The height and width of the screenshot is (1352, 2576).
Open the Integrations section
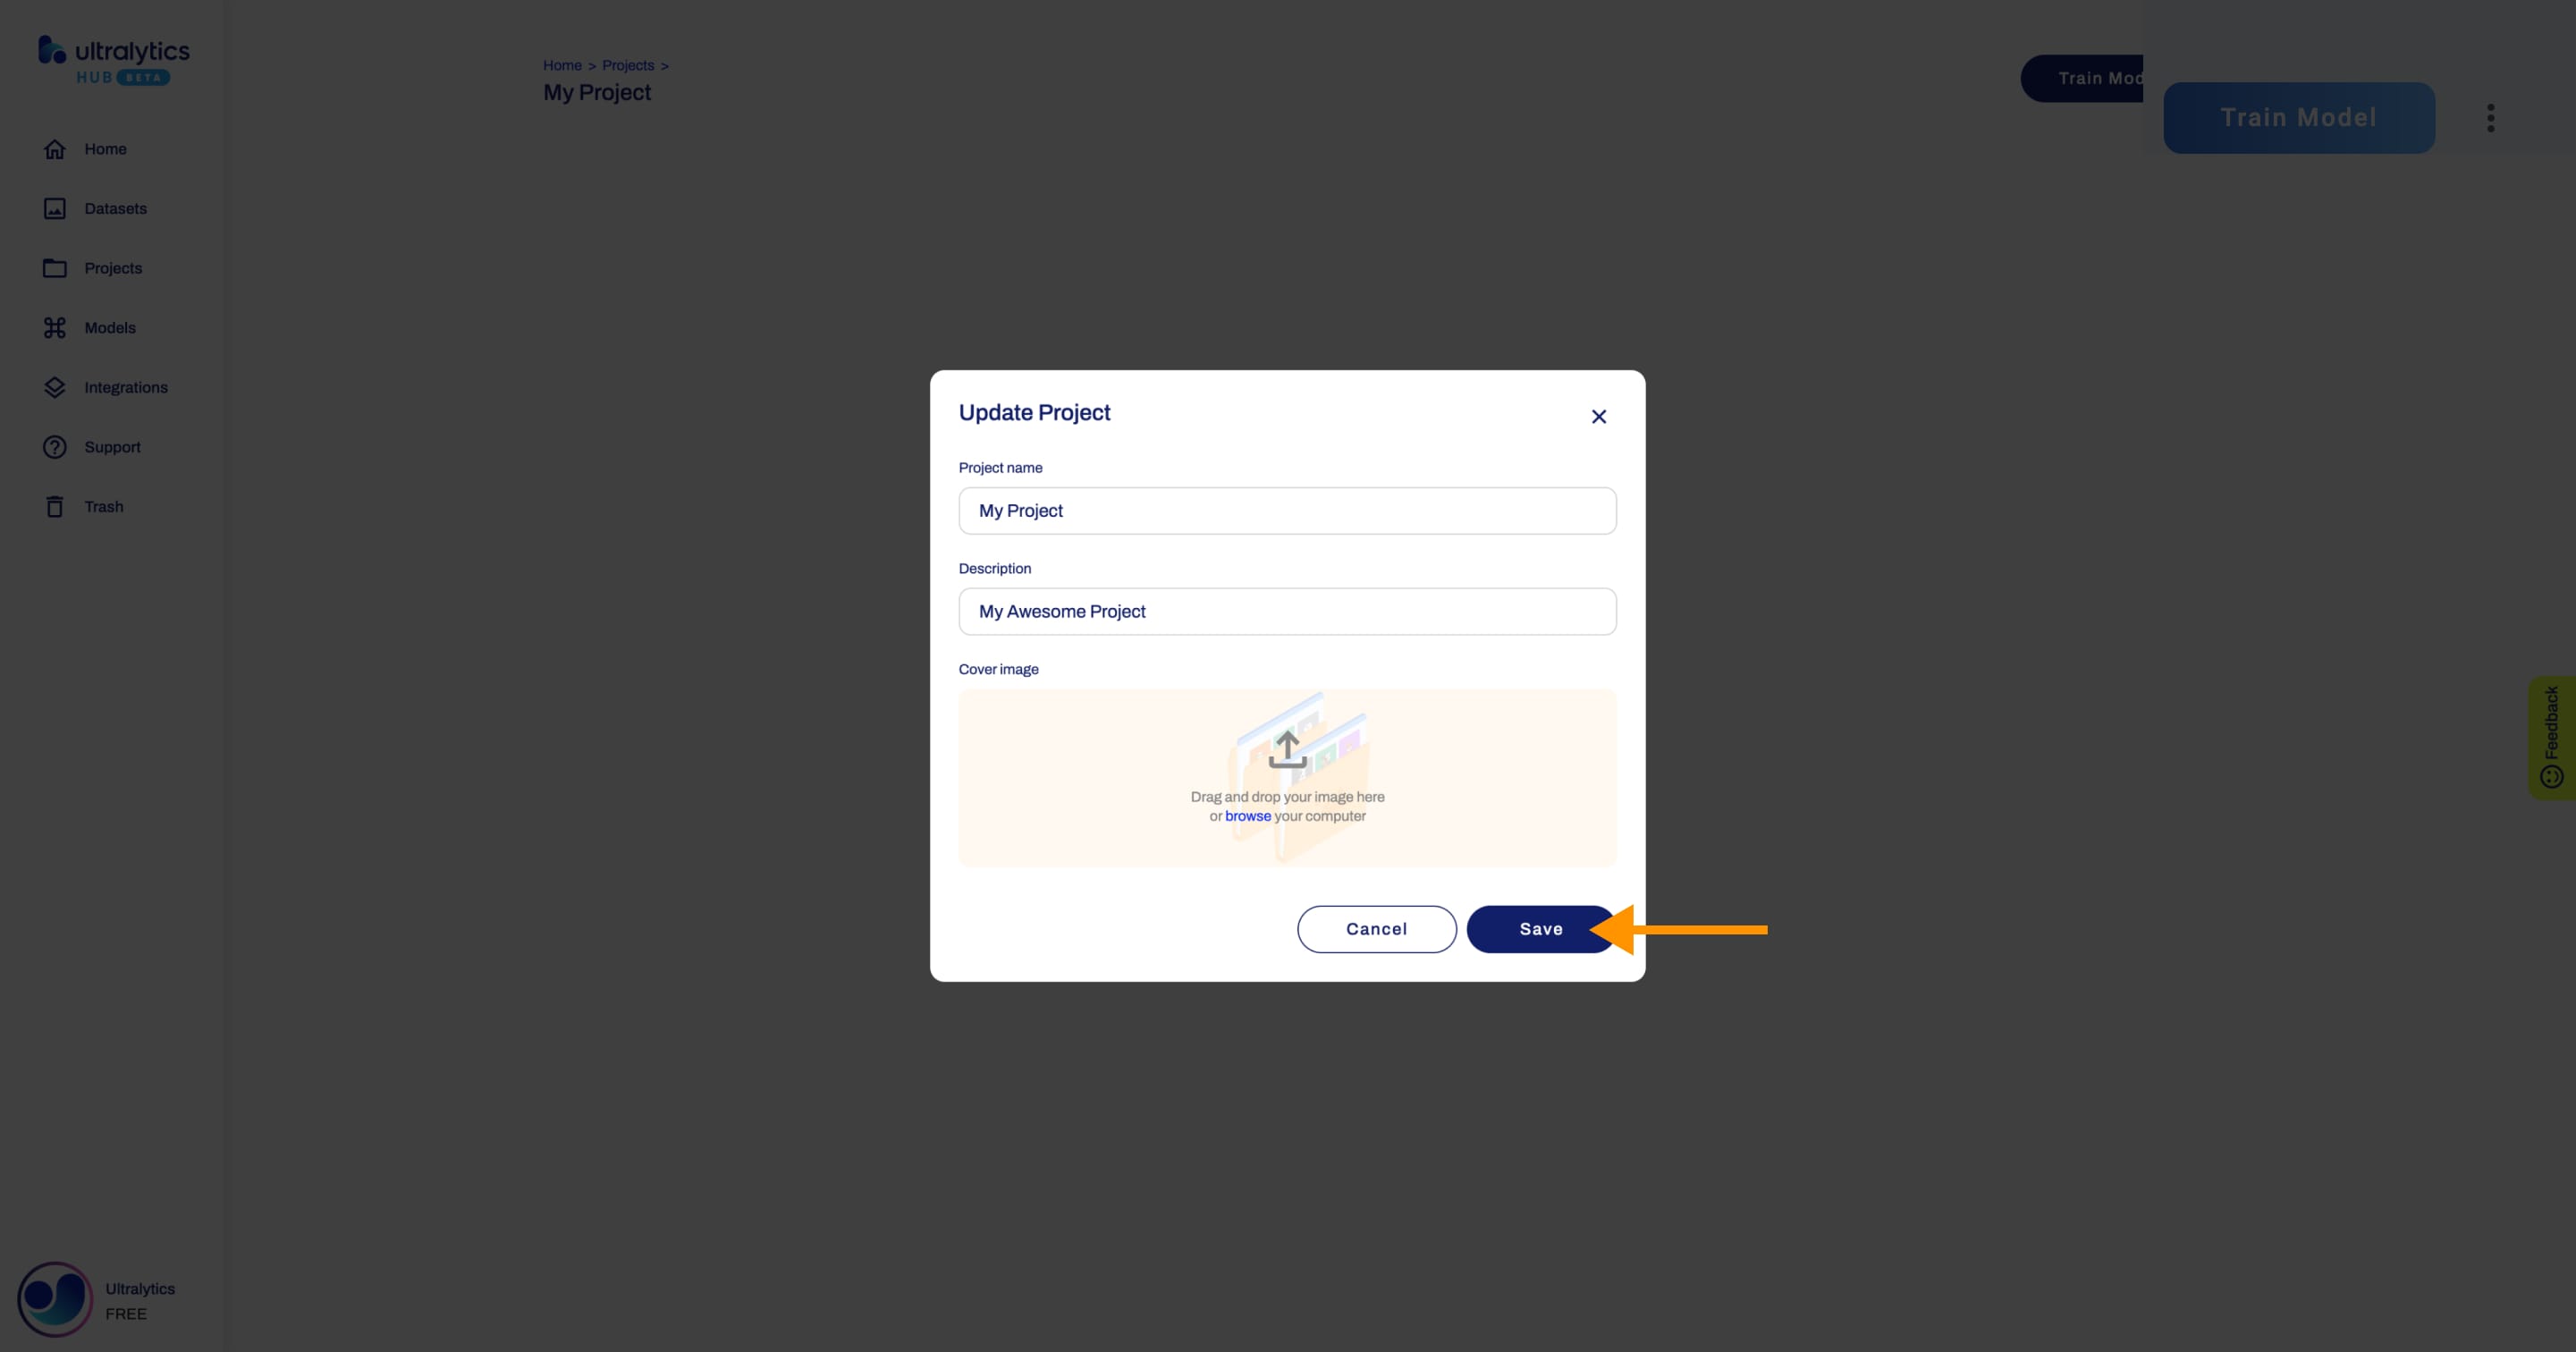[126, 386]
